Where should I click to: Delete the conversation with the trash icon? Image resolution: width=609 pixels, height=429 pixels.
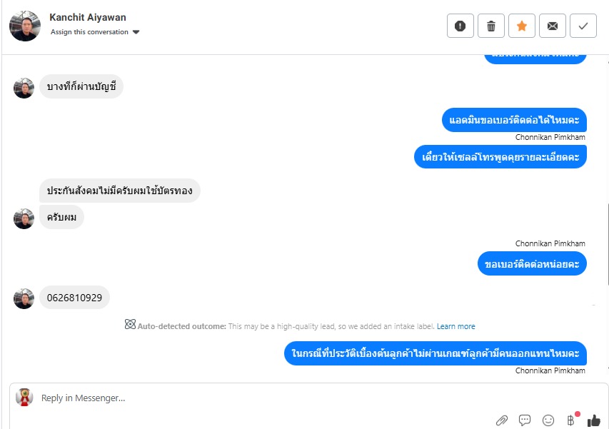click(x=491, y=26)
